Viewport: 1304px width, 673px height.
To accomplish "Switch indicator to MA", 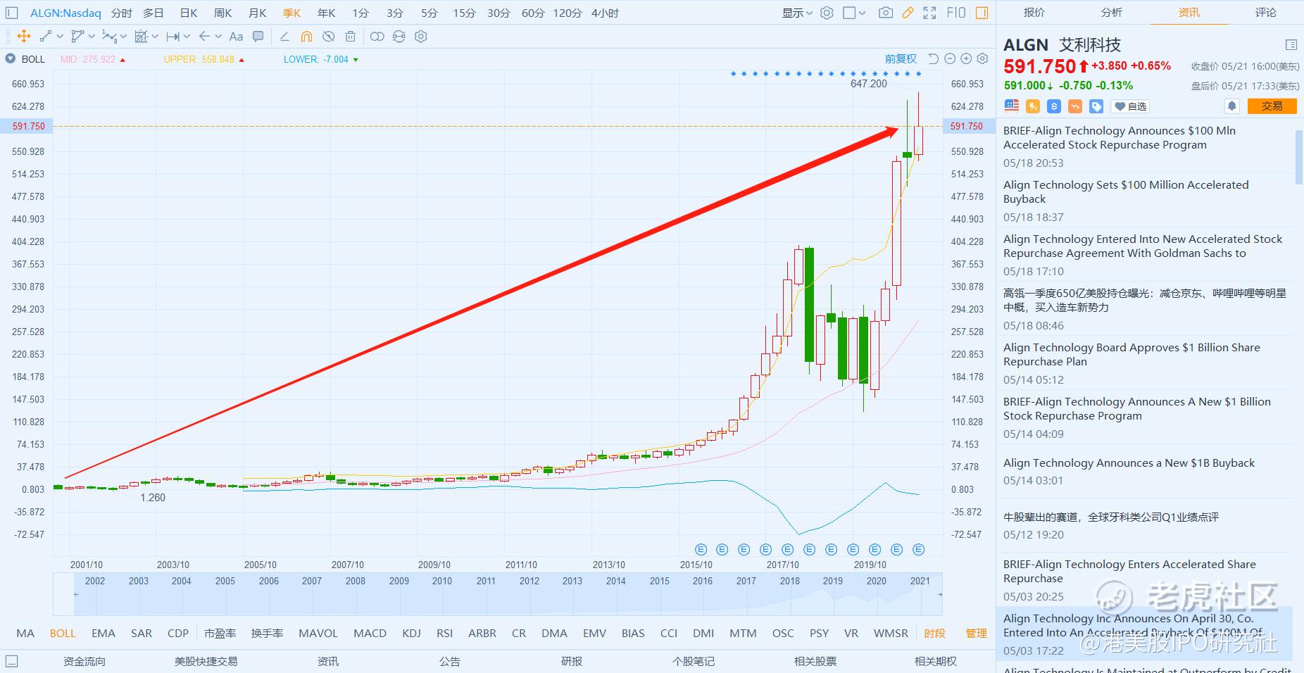I will (25, 633).
